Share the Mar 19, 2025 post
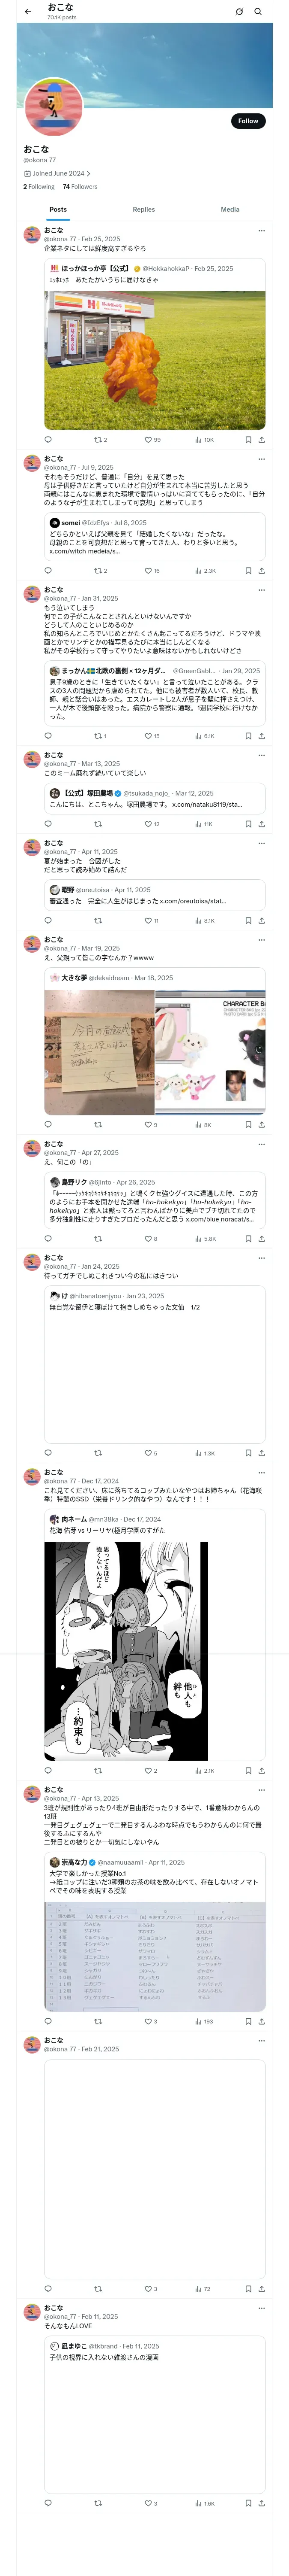Viewport: 289px width, 2576px height. click(x=261, y=1125)
